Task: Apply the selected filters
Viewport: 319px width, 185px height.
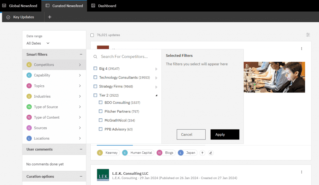Action: [225, 134]
